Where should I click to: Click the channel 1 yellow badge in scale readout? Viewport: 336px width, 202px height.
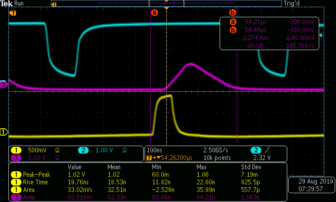16,150
